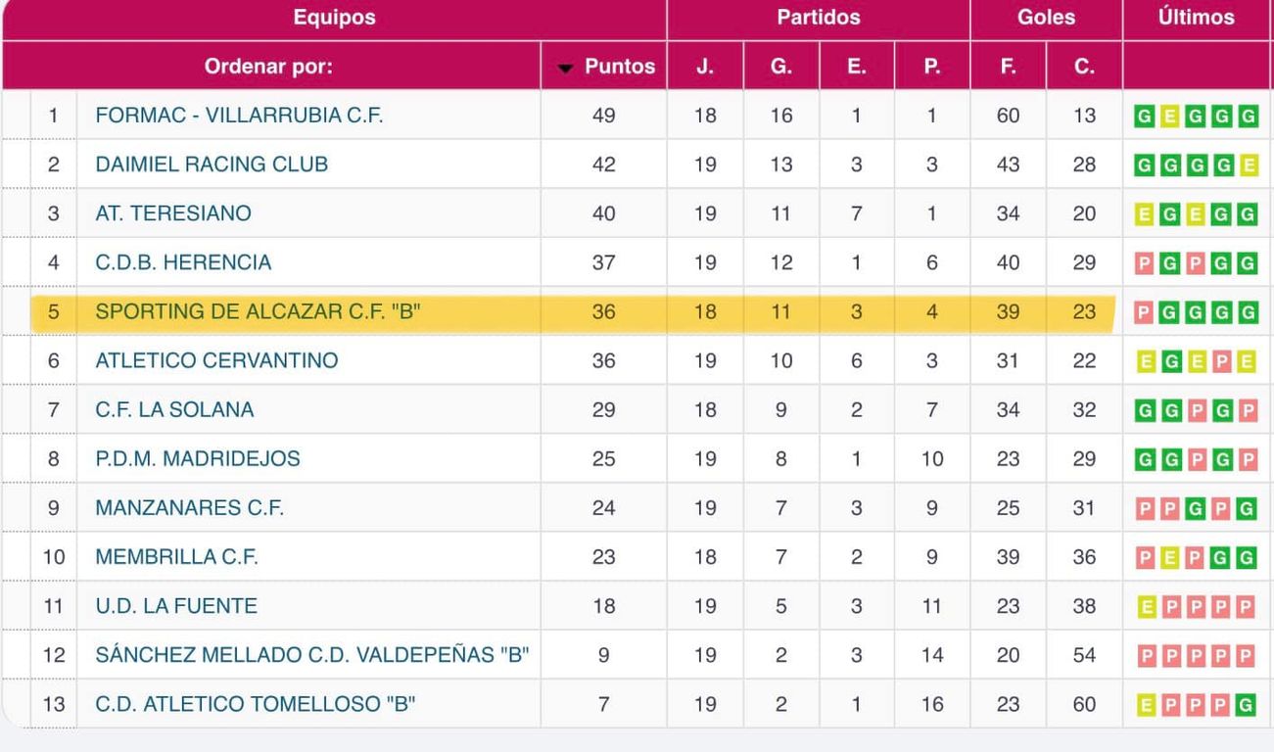
Task: Sort by goals F. column header
Action: coord(1008,67)
